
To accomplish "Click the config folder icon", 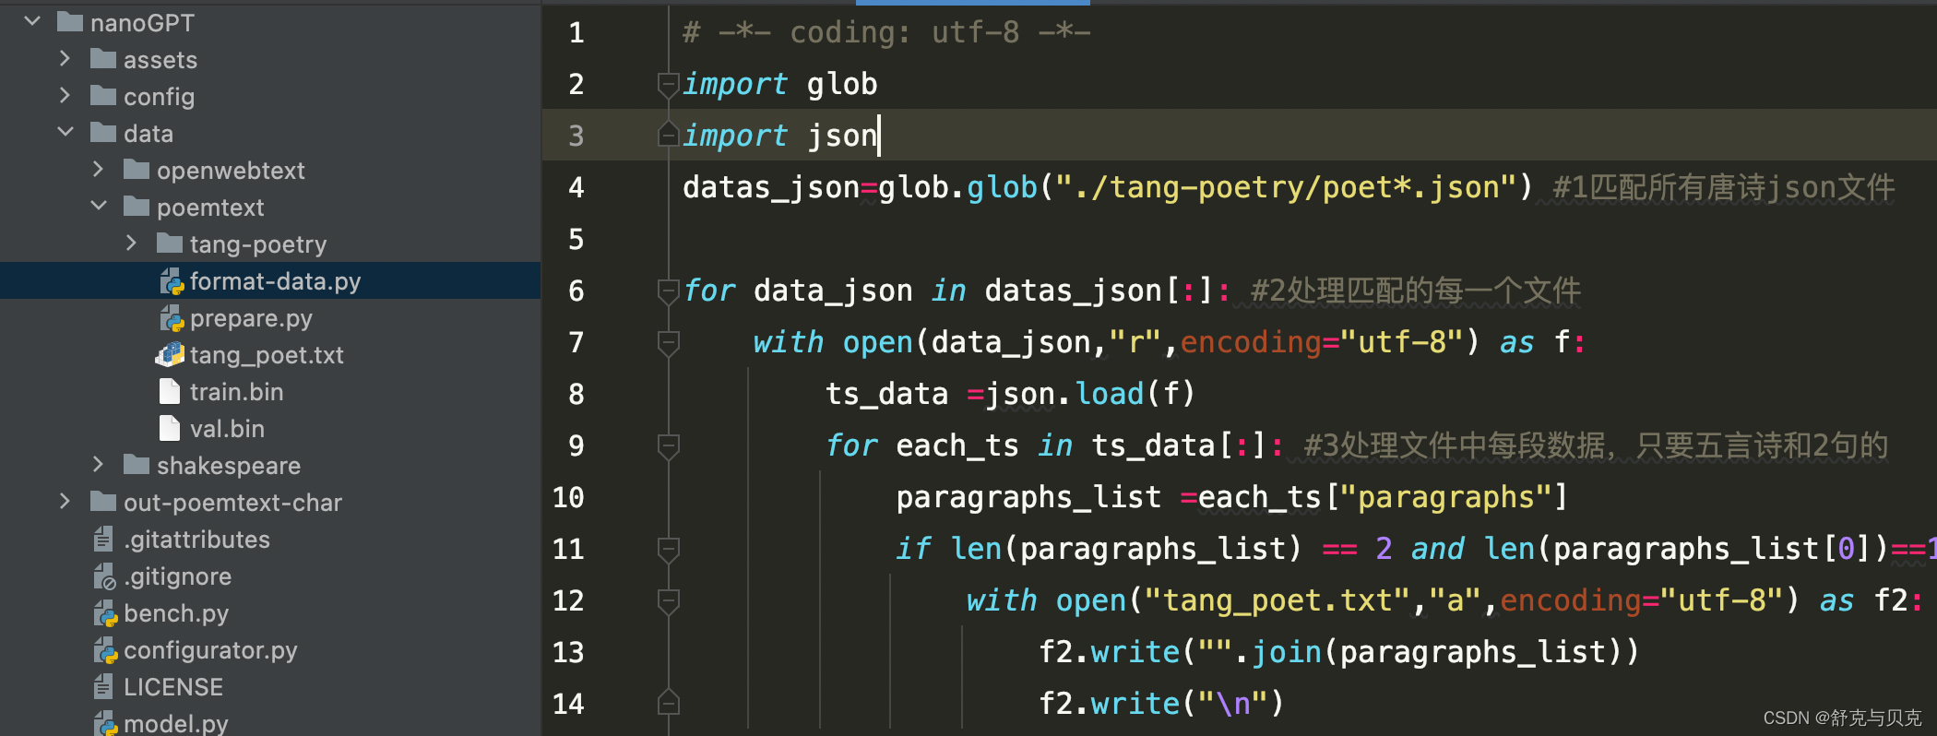I will [103, 96].
